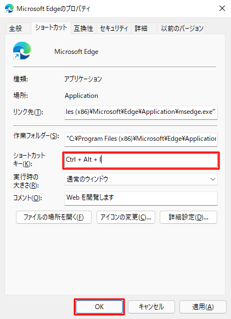The image size is (231, 319).
Task: Click the キャンセル button
Action: [151, 306]
